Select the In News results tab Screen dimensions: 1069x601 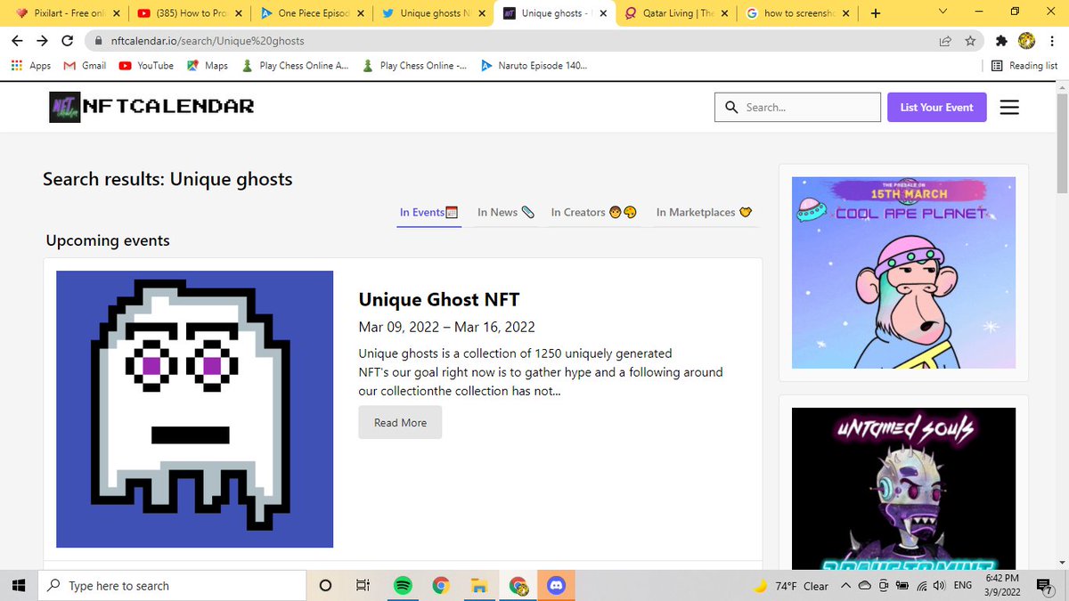[x=506, y=212]
